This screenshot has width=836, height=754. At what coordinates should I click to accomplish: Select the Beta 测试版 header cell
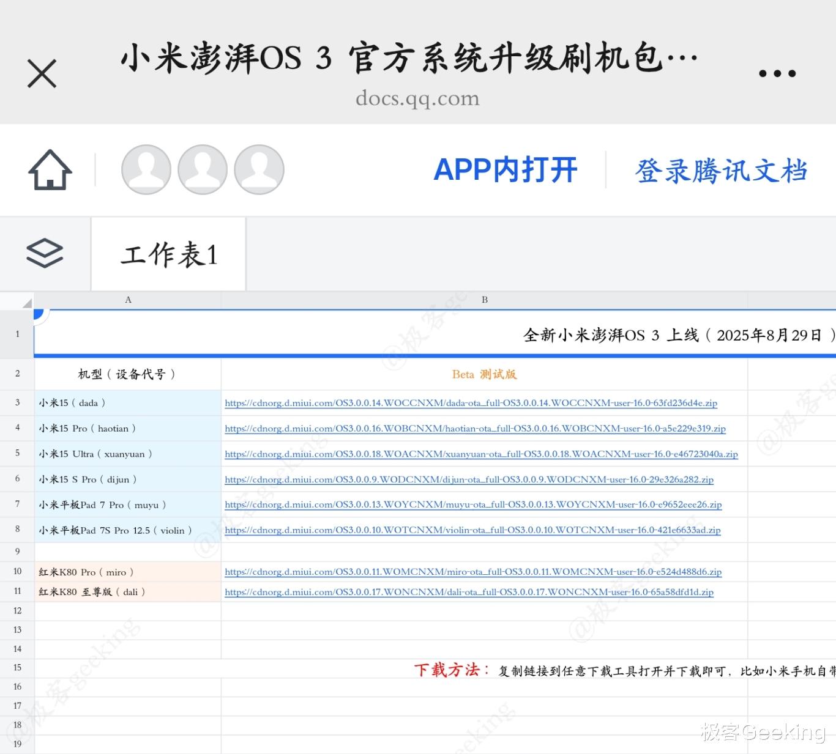click(484, 374)
